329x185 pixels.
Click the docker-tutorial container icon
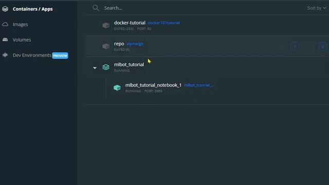click(x=106, y=25)
